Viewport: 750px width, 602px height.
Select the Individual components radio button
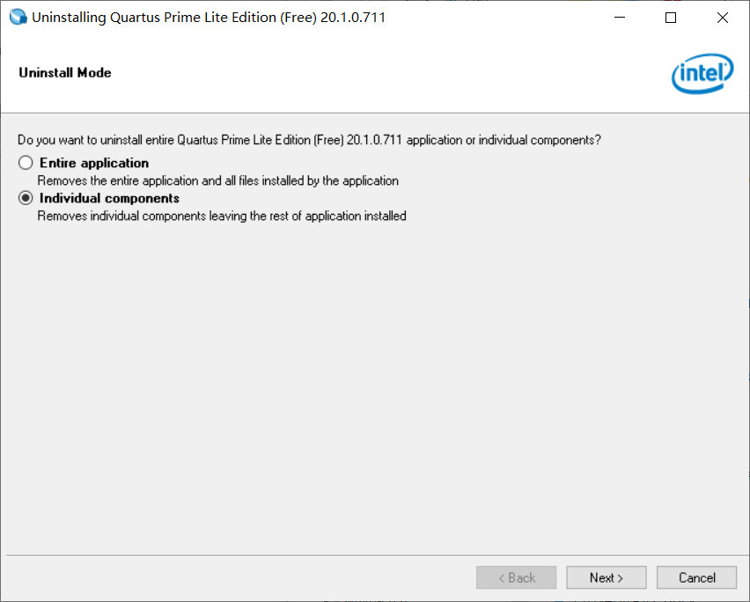point(25,197)
